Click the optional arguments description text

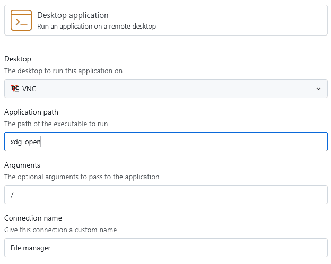(81, 177)
